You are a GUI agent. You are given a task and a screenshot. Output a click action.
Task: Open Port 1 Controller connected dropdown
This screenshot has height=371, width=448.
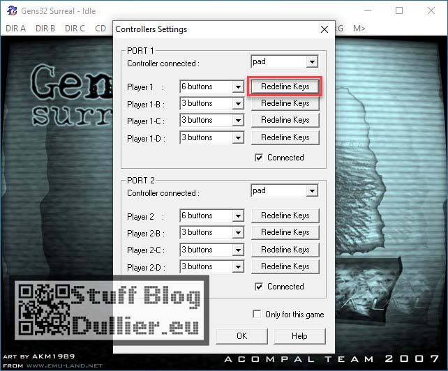tap(312, 62)
